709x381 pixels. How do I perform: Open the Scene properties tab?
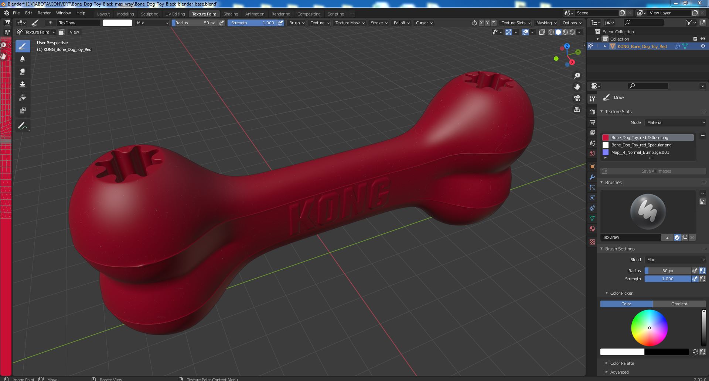point(592,143)
